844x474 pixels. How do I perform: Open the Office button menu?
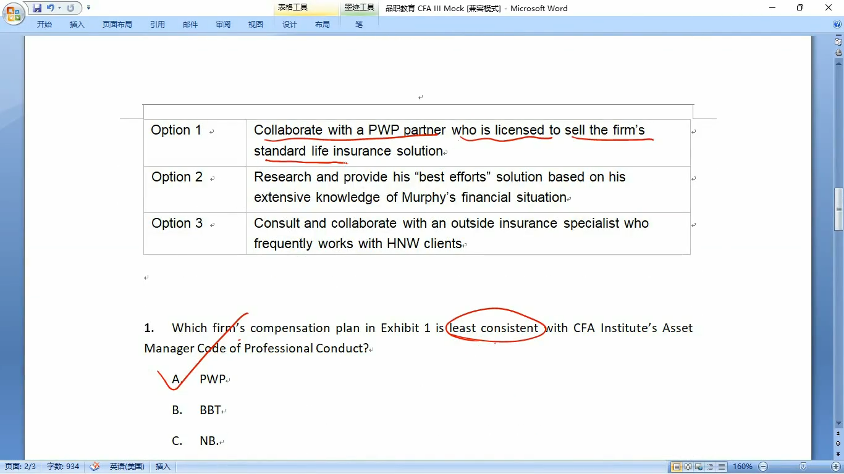coord(14,13)
